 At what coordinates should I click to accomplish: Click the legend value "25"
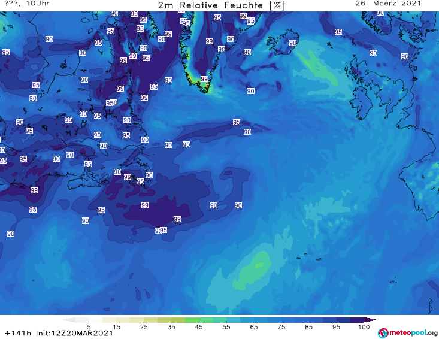click(x=144, y=327)
